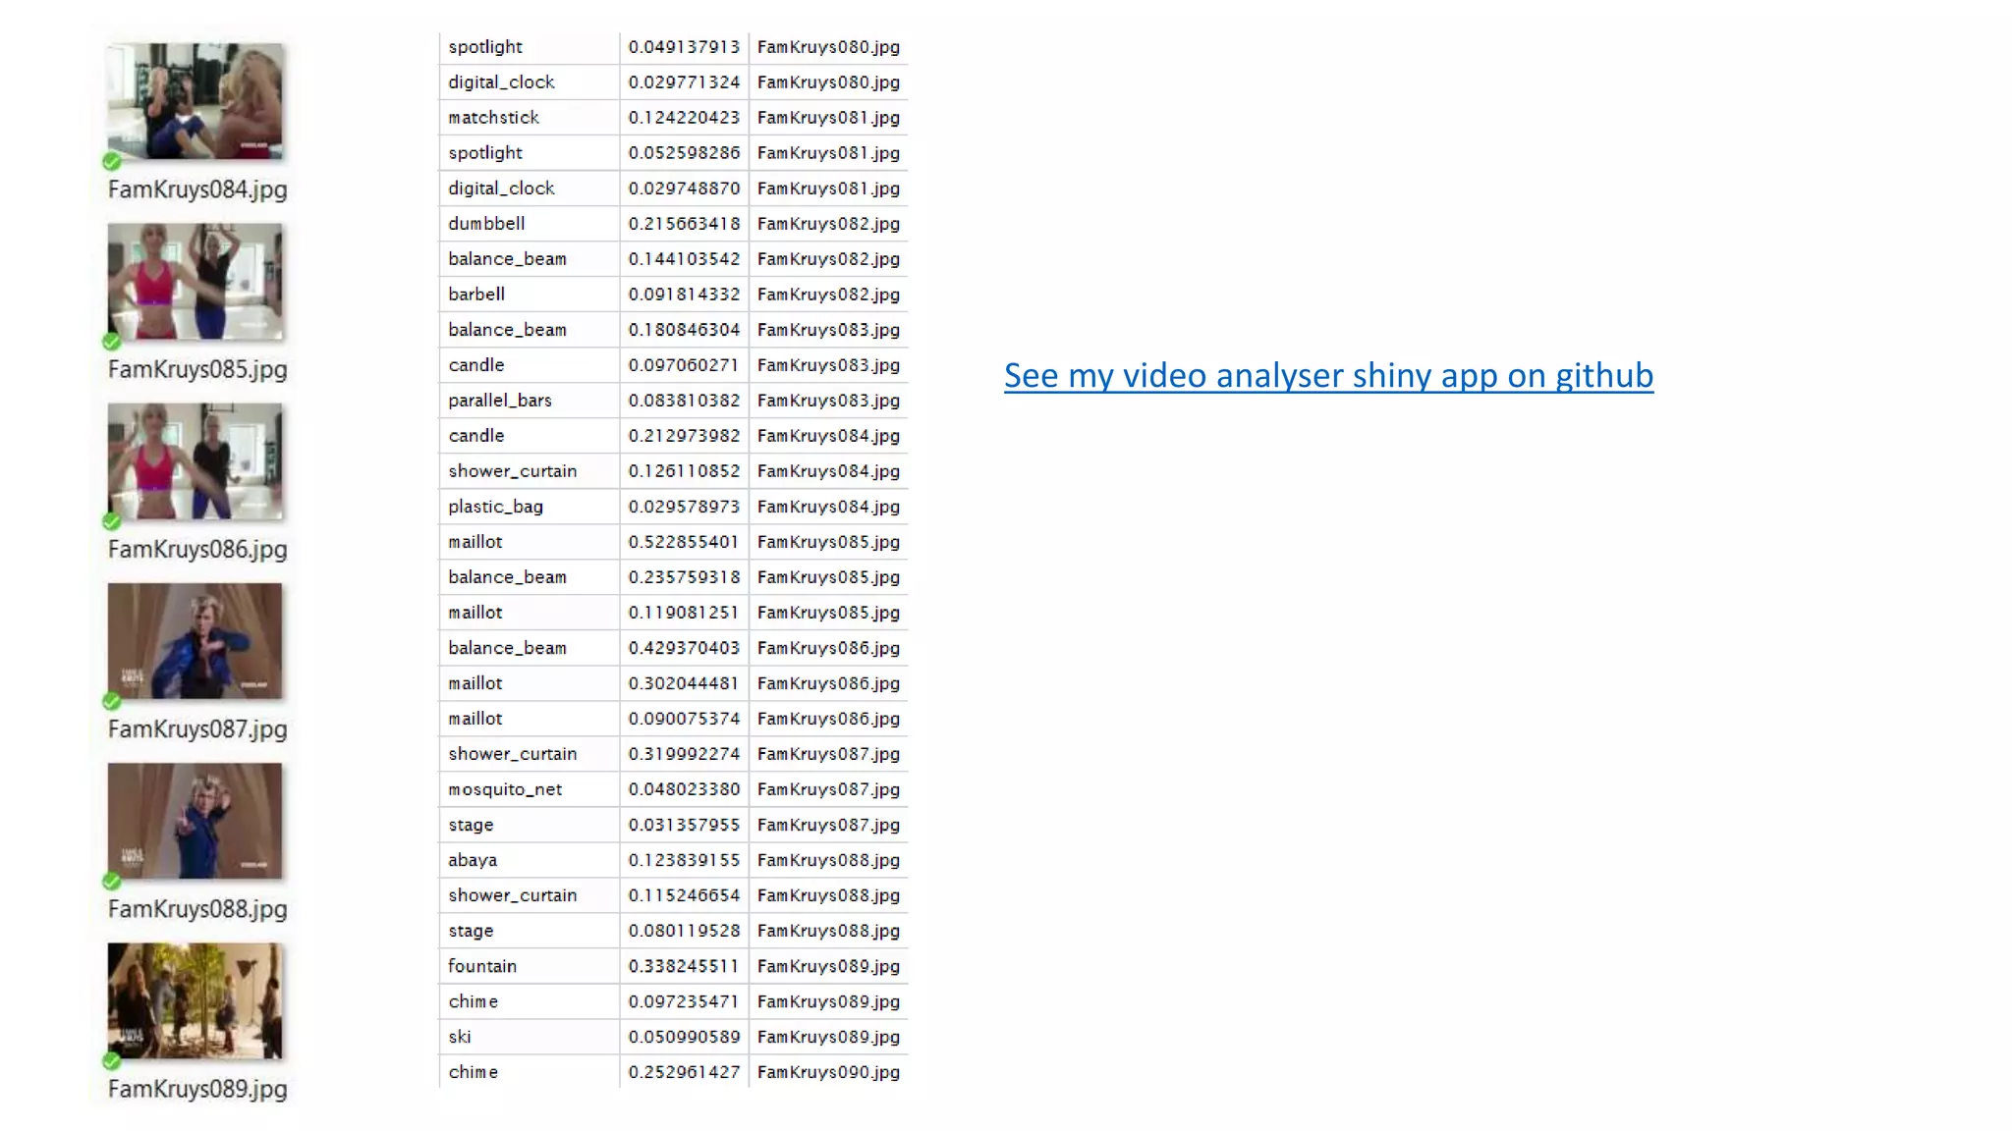Select the matchstick label cell
This screenshot has height=1131, width=2012.
(494, 118)
